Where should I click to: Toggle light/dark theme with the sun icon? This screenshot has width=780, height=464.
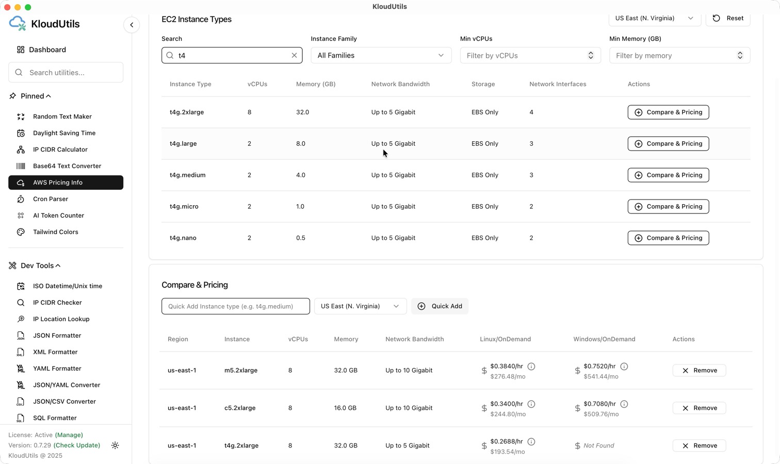[115, 445]
